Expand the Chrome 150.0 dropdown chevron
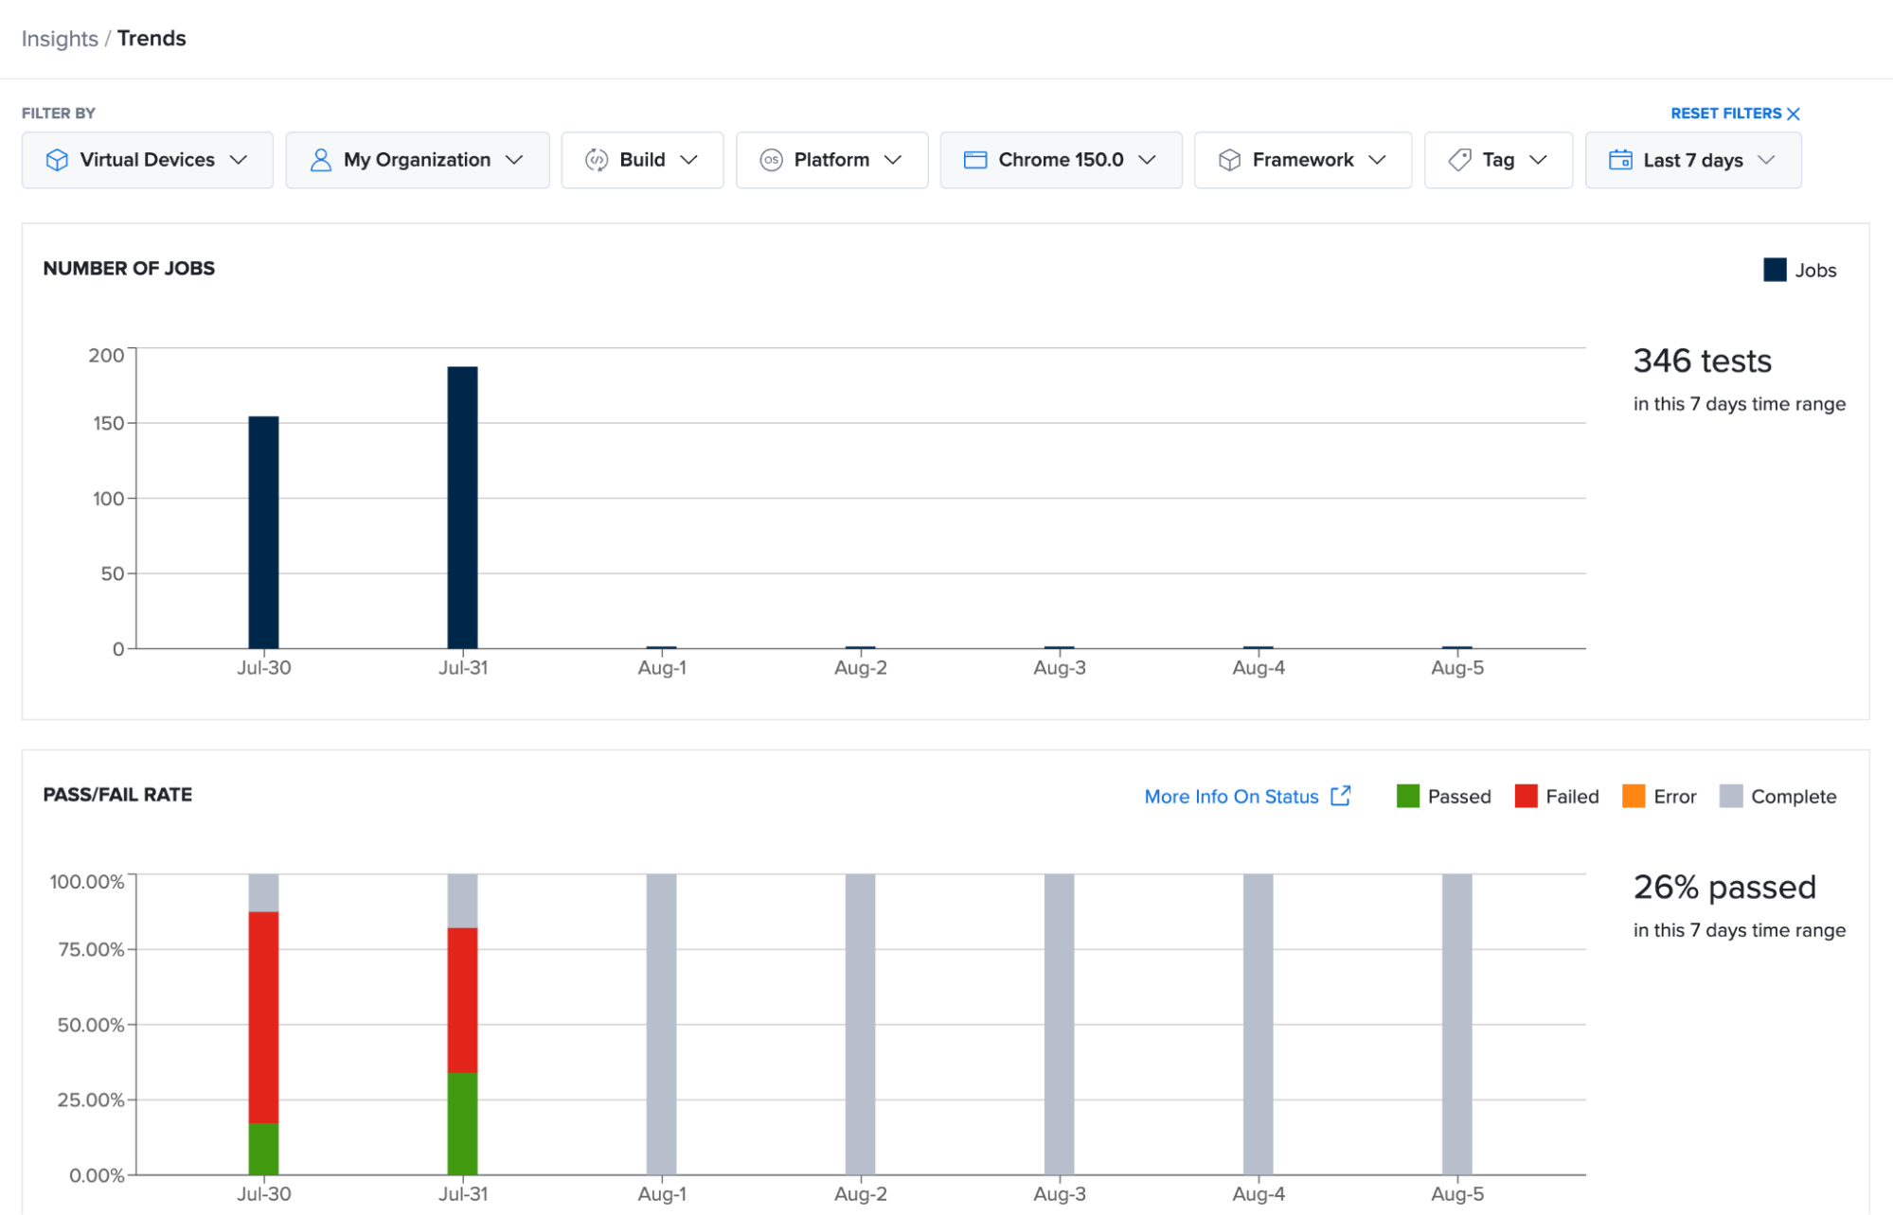 coord(1147,160)
